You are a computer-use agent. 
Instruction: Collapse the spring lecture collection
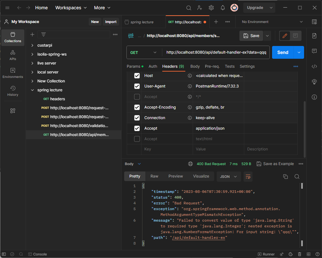pos(32,90)
